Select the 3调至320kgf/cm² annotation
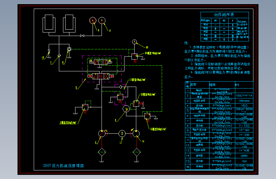The width and height of the screenshot is (276, 179). tap(68, 122)
